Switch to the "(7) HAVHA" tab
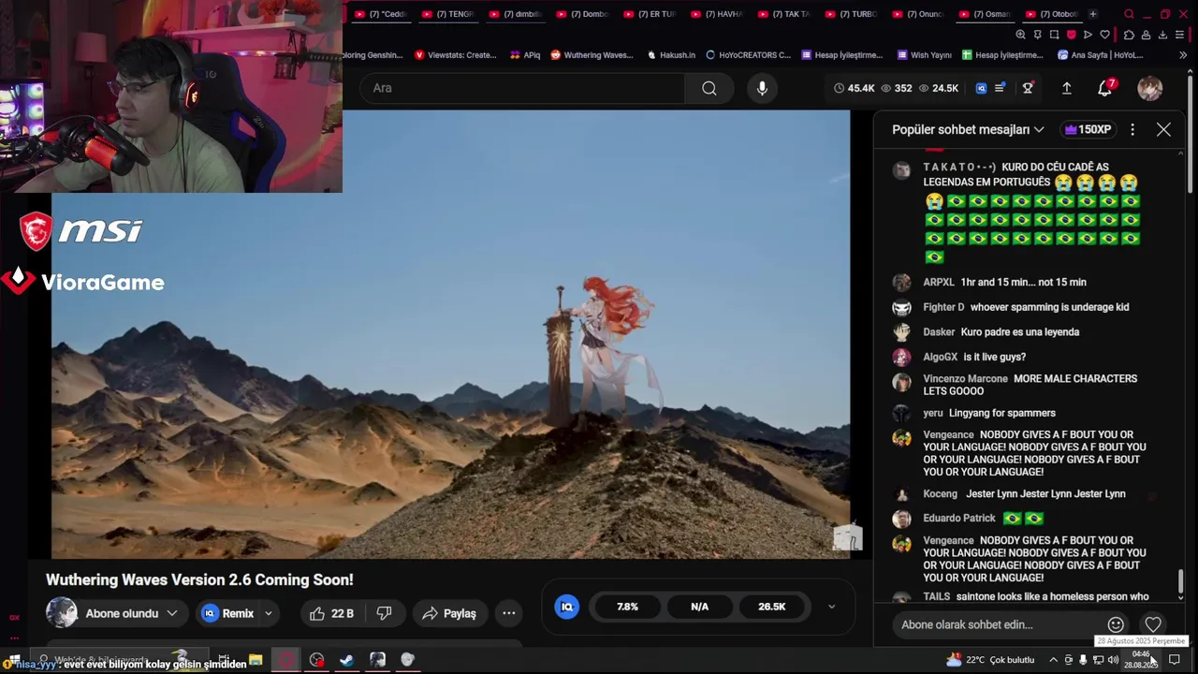Viewport: 1198px width, 674px height. [716, 14]
